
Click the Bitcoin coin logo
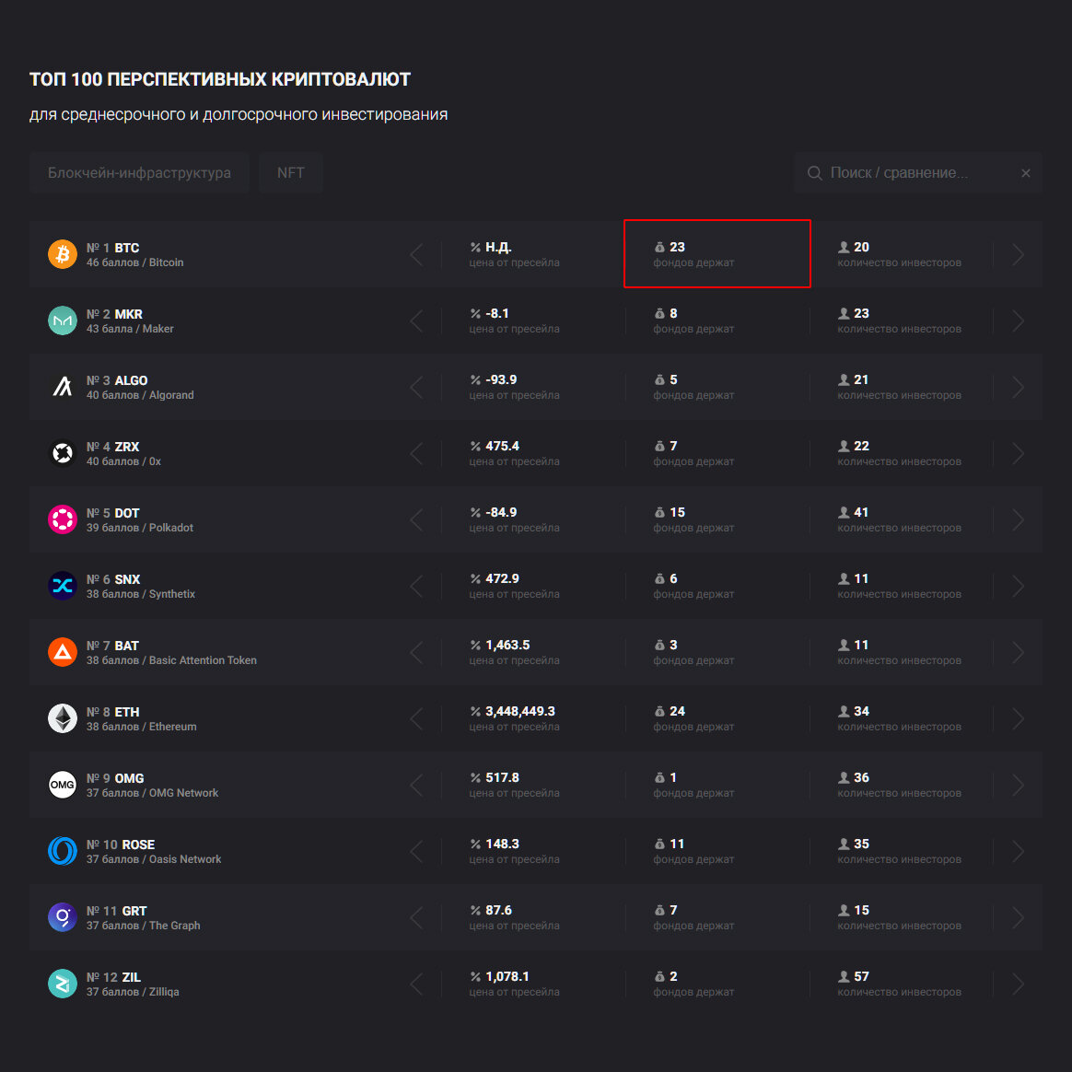click(63, 254)
